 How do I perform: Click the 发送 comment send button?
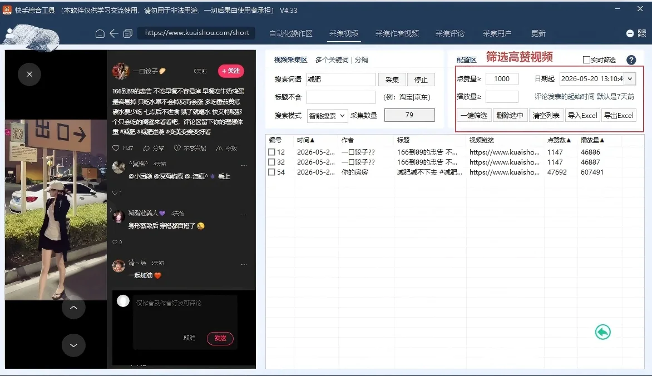tap(220, 338)
